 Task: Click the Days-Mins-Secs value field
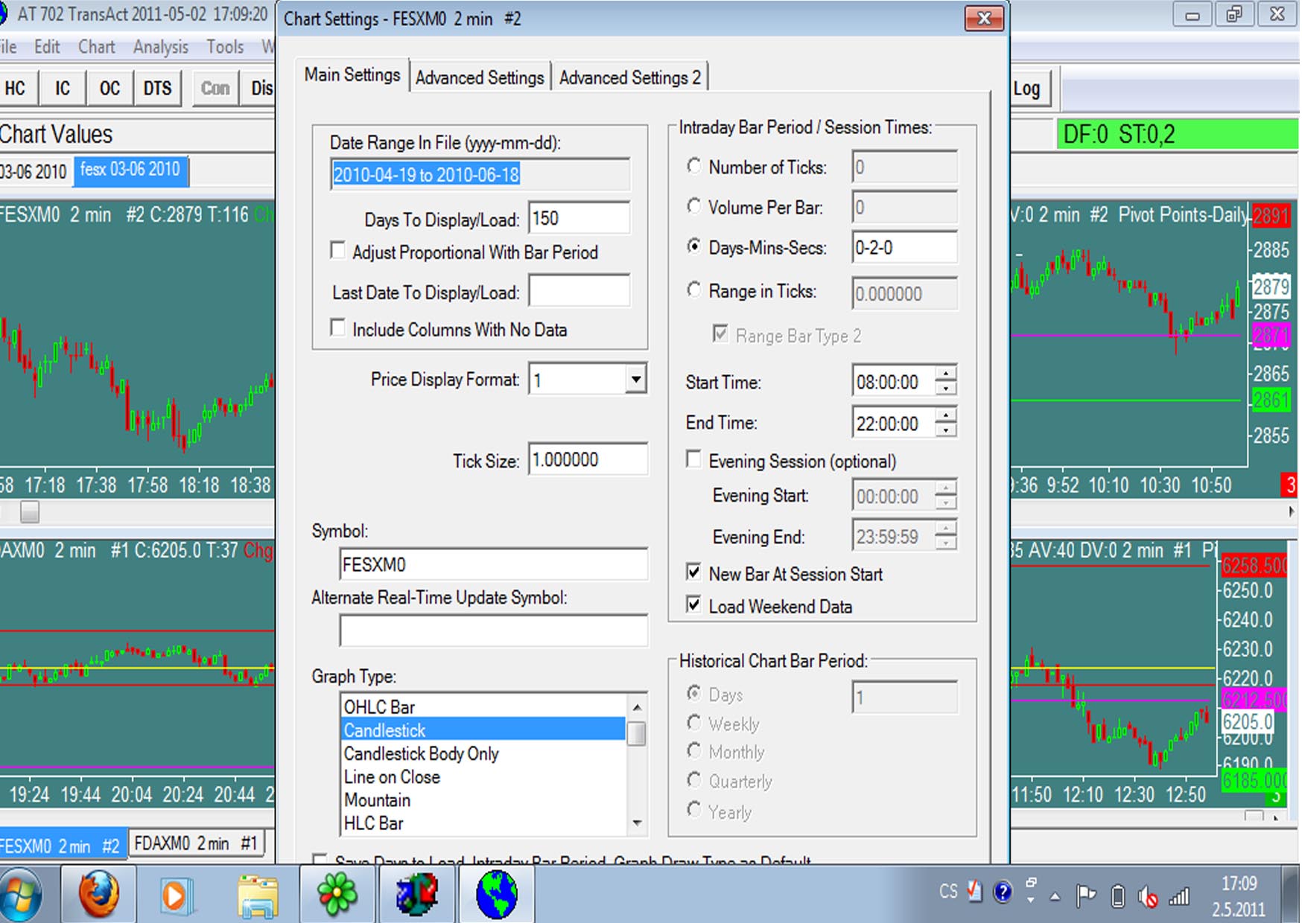(904, 247)
